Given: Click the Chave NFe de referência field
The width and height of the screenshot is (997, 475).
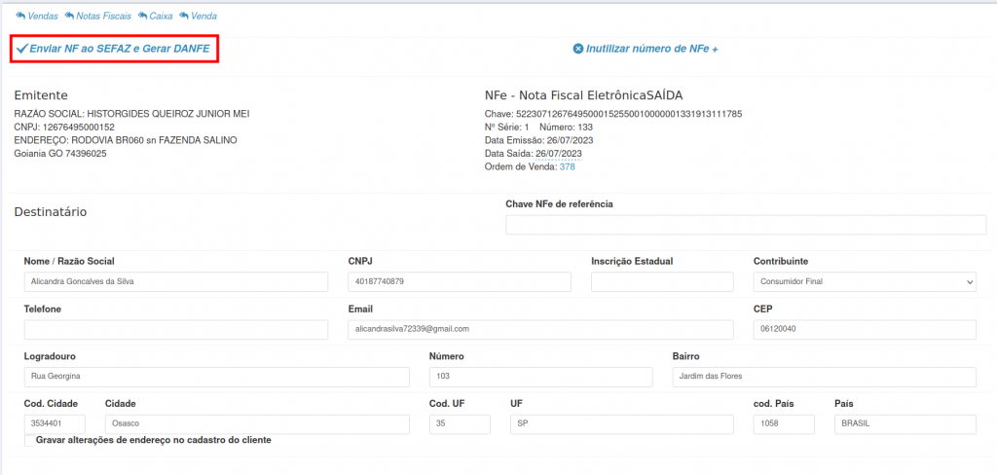Looking at the screenshot, I should point(746,225).
